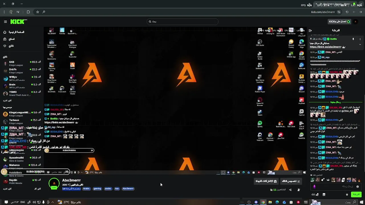The image size is (365, 205).
Task: Click the purple microphone icon in chat
Action: click(315, 187)
